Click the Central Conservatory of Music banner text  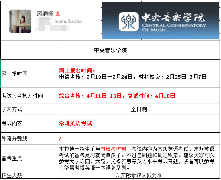(174, 22)
